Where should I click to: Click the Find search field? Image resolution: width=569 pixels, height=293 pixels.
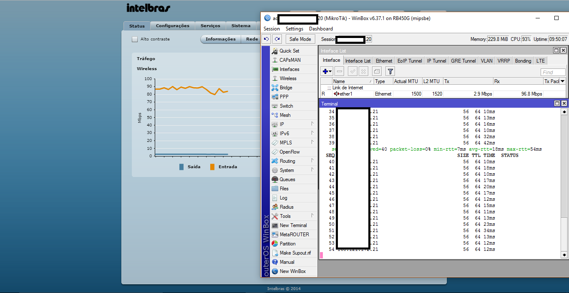pyautogui.click(x=553, y=72)
